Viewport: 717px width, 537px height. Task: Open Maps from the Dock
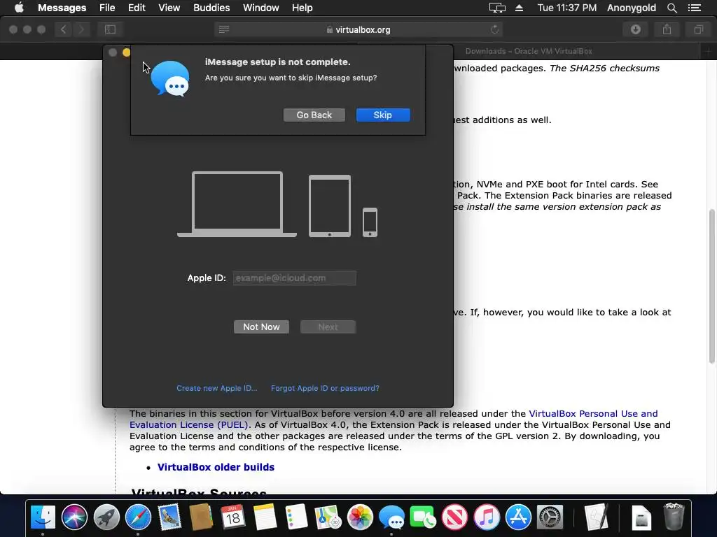pyautogui.click(x=328, y=517)
